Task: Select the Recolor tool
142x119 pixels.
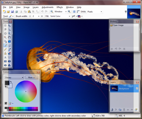Action: [x=9, y=53]
